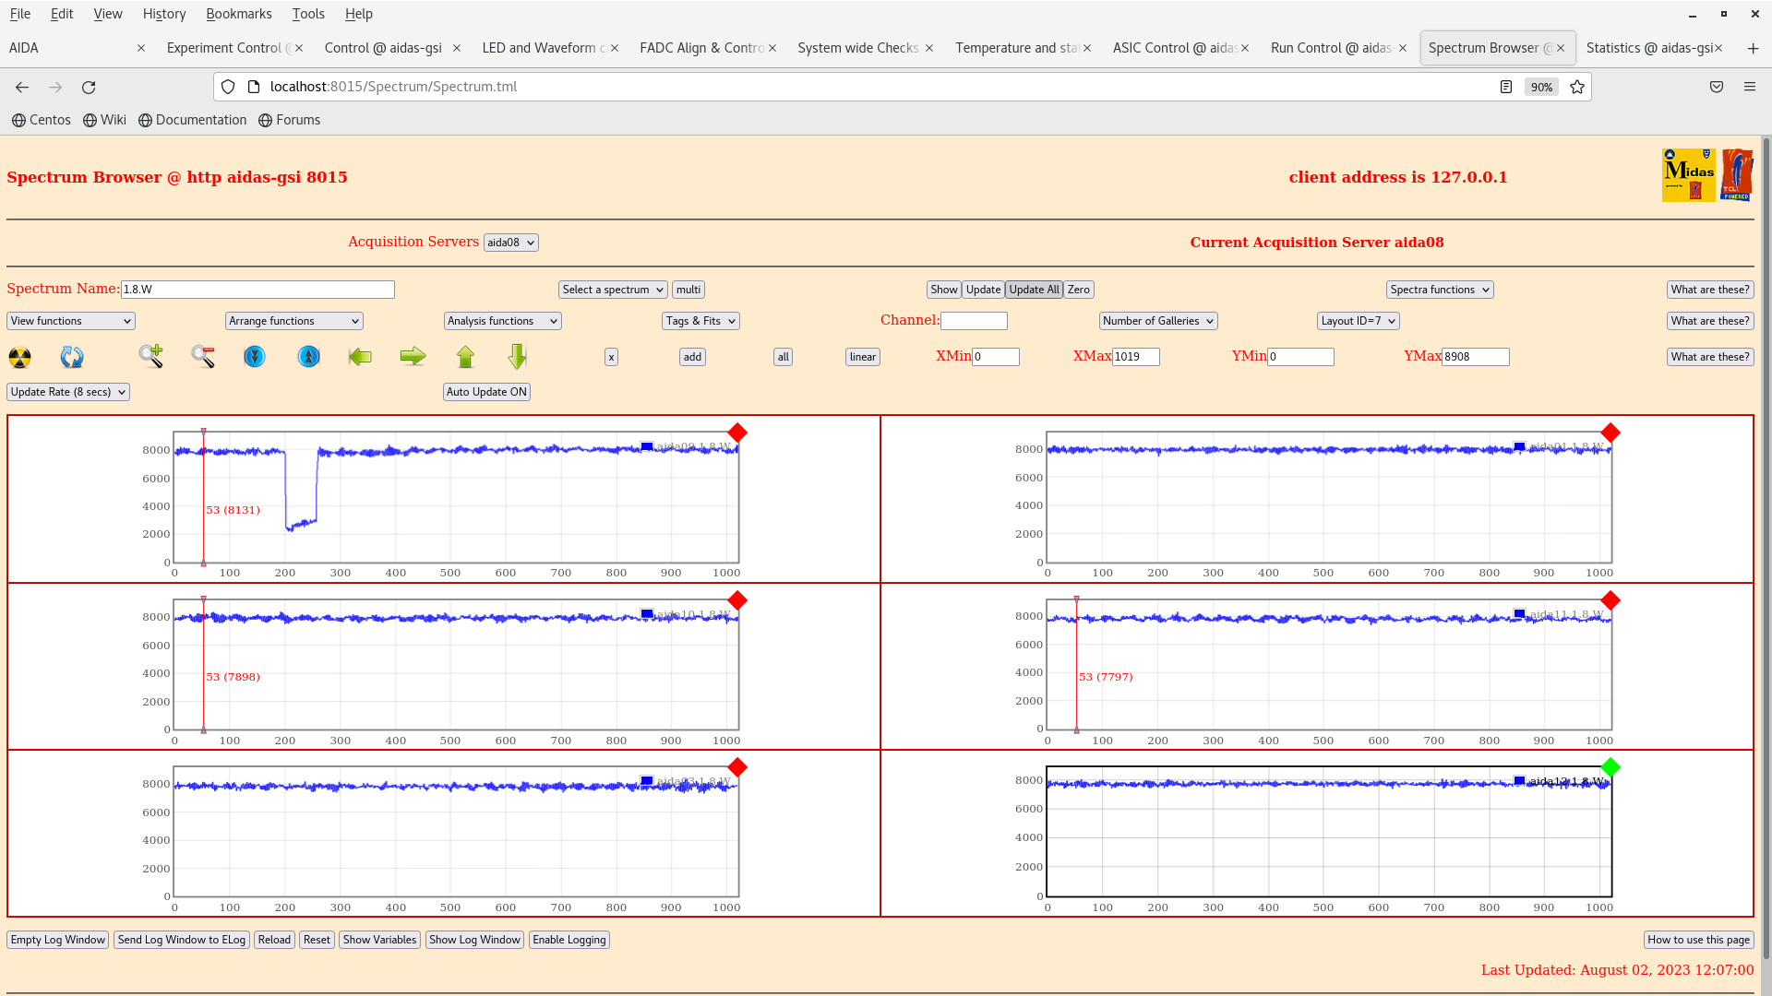Click the zoom out magnifier icon

203,356
